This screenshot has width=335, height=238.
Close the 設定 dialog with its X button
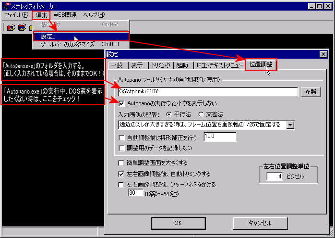(323, 54)
